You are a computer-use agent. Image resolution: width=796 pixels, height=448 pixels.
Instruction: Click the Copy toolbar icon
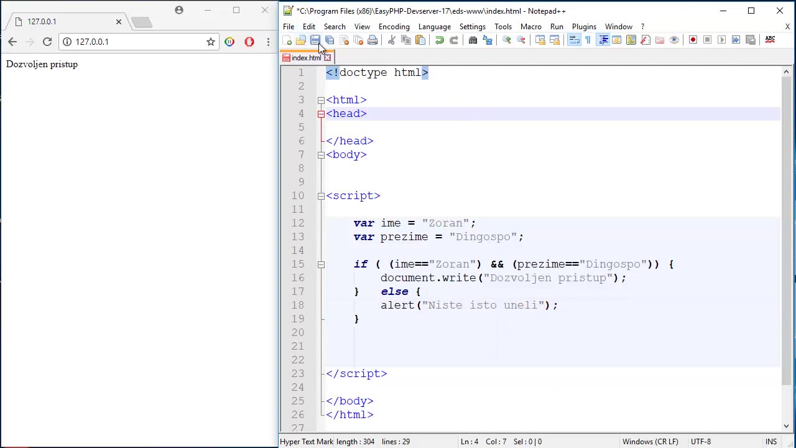tap(406, 40)
